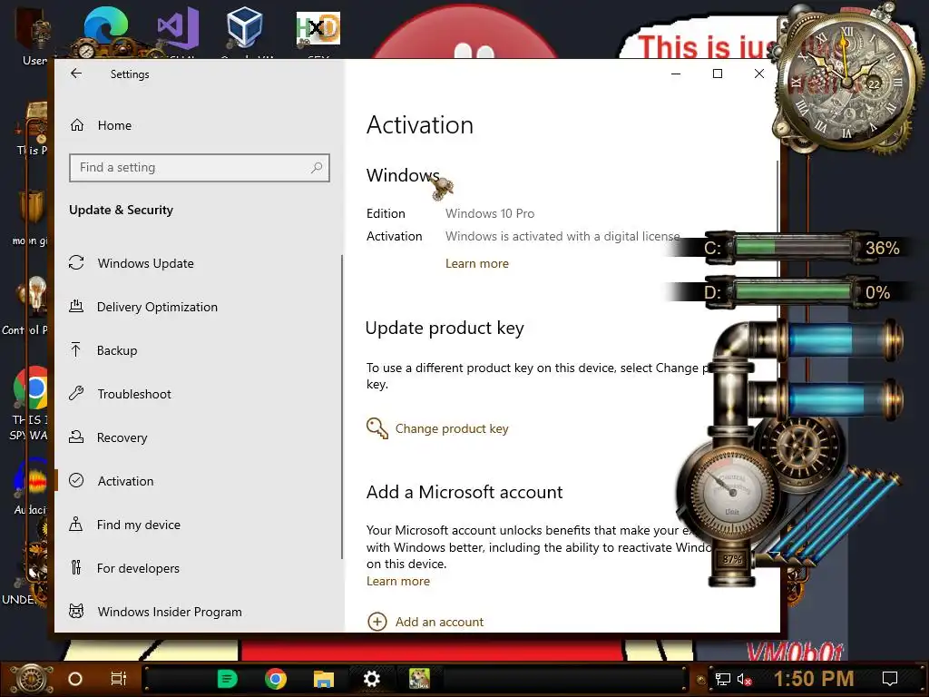The image size is (929, 697).
Task: Click the Activation checkmark circle icon
Action: pos(76,481)
